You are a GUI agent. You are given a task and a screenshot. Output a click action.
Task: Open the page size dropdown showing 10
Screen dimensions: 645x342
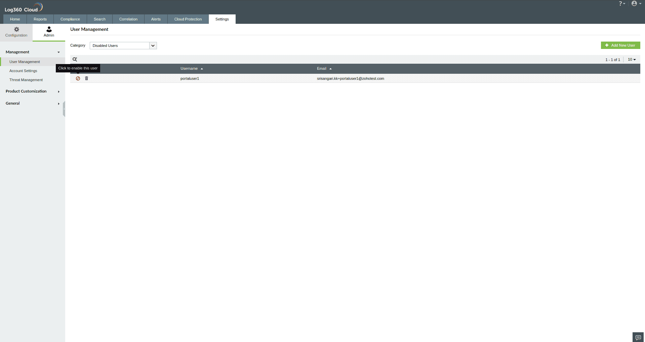[x=631, y=59]
